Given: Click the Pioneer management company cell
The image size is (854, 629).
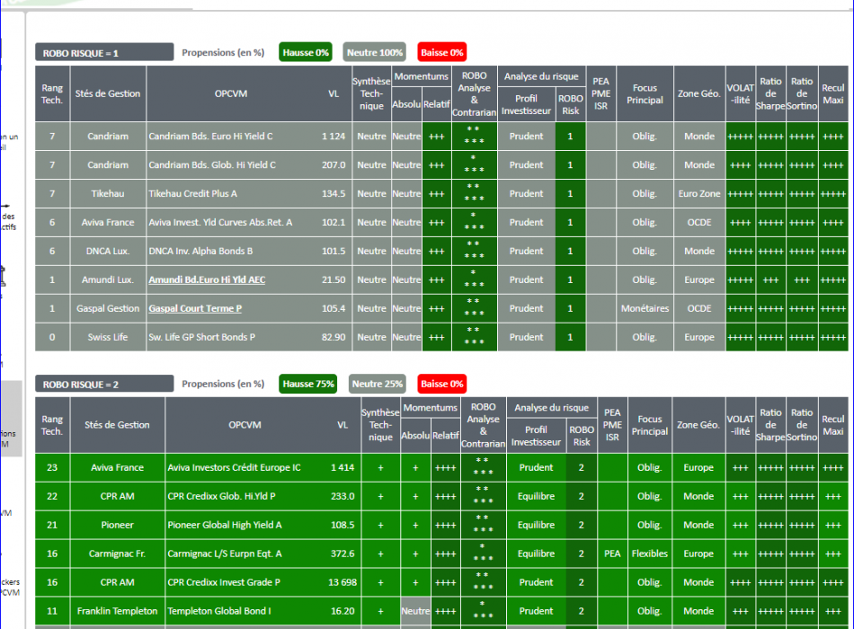Looking at the screenshot, I should pos(117,525).
